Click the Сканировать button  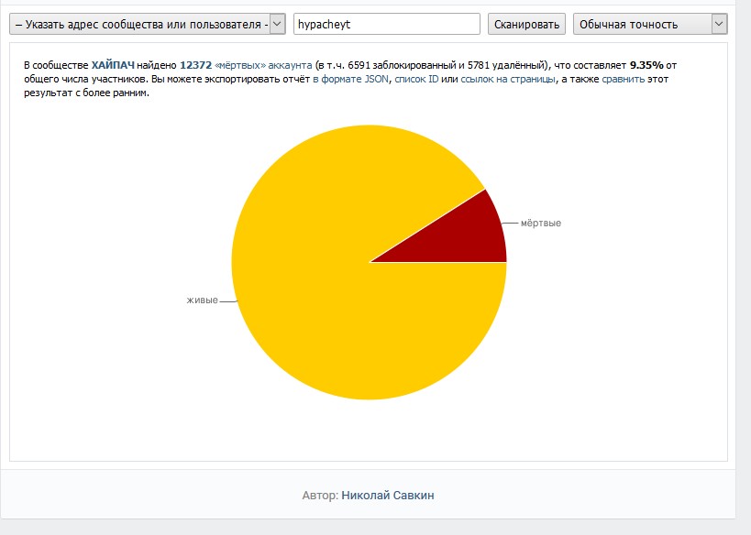point(526,24)
